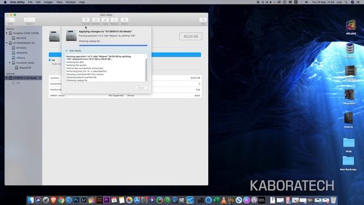Click the Volume add/remove toolbar control
This screenshot has width=364, height=205.
[30, 20]
